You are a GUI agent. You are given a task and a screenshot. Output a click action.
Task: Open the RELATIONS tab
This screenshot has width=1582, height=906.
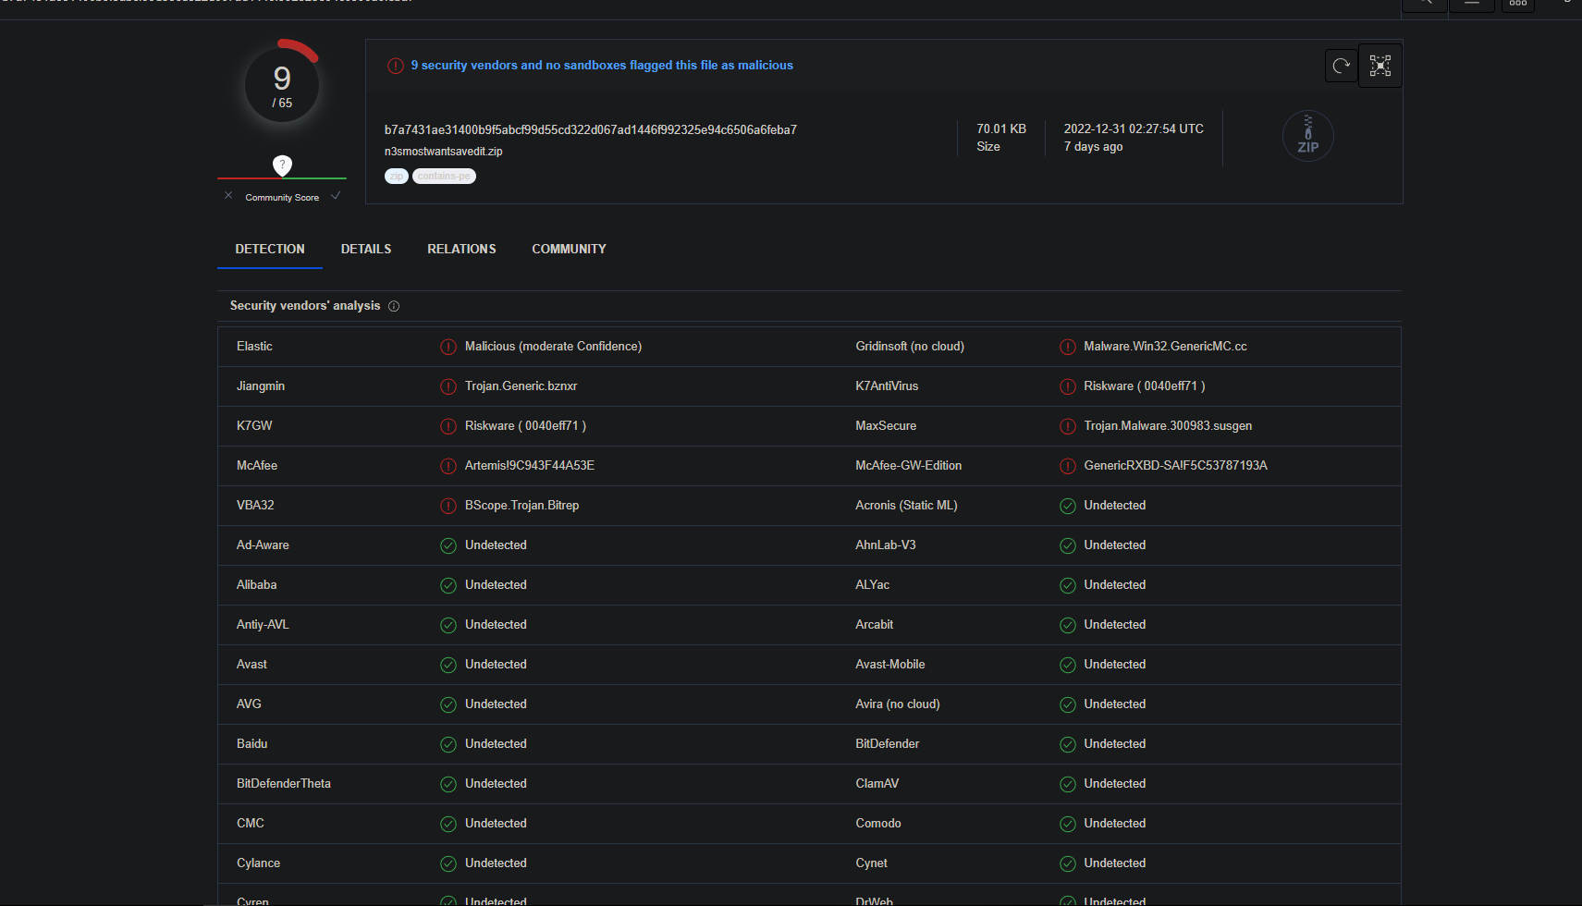coord(461,249)
